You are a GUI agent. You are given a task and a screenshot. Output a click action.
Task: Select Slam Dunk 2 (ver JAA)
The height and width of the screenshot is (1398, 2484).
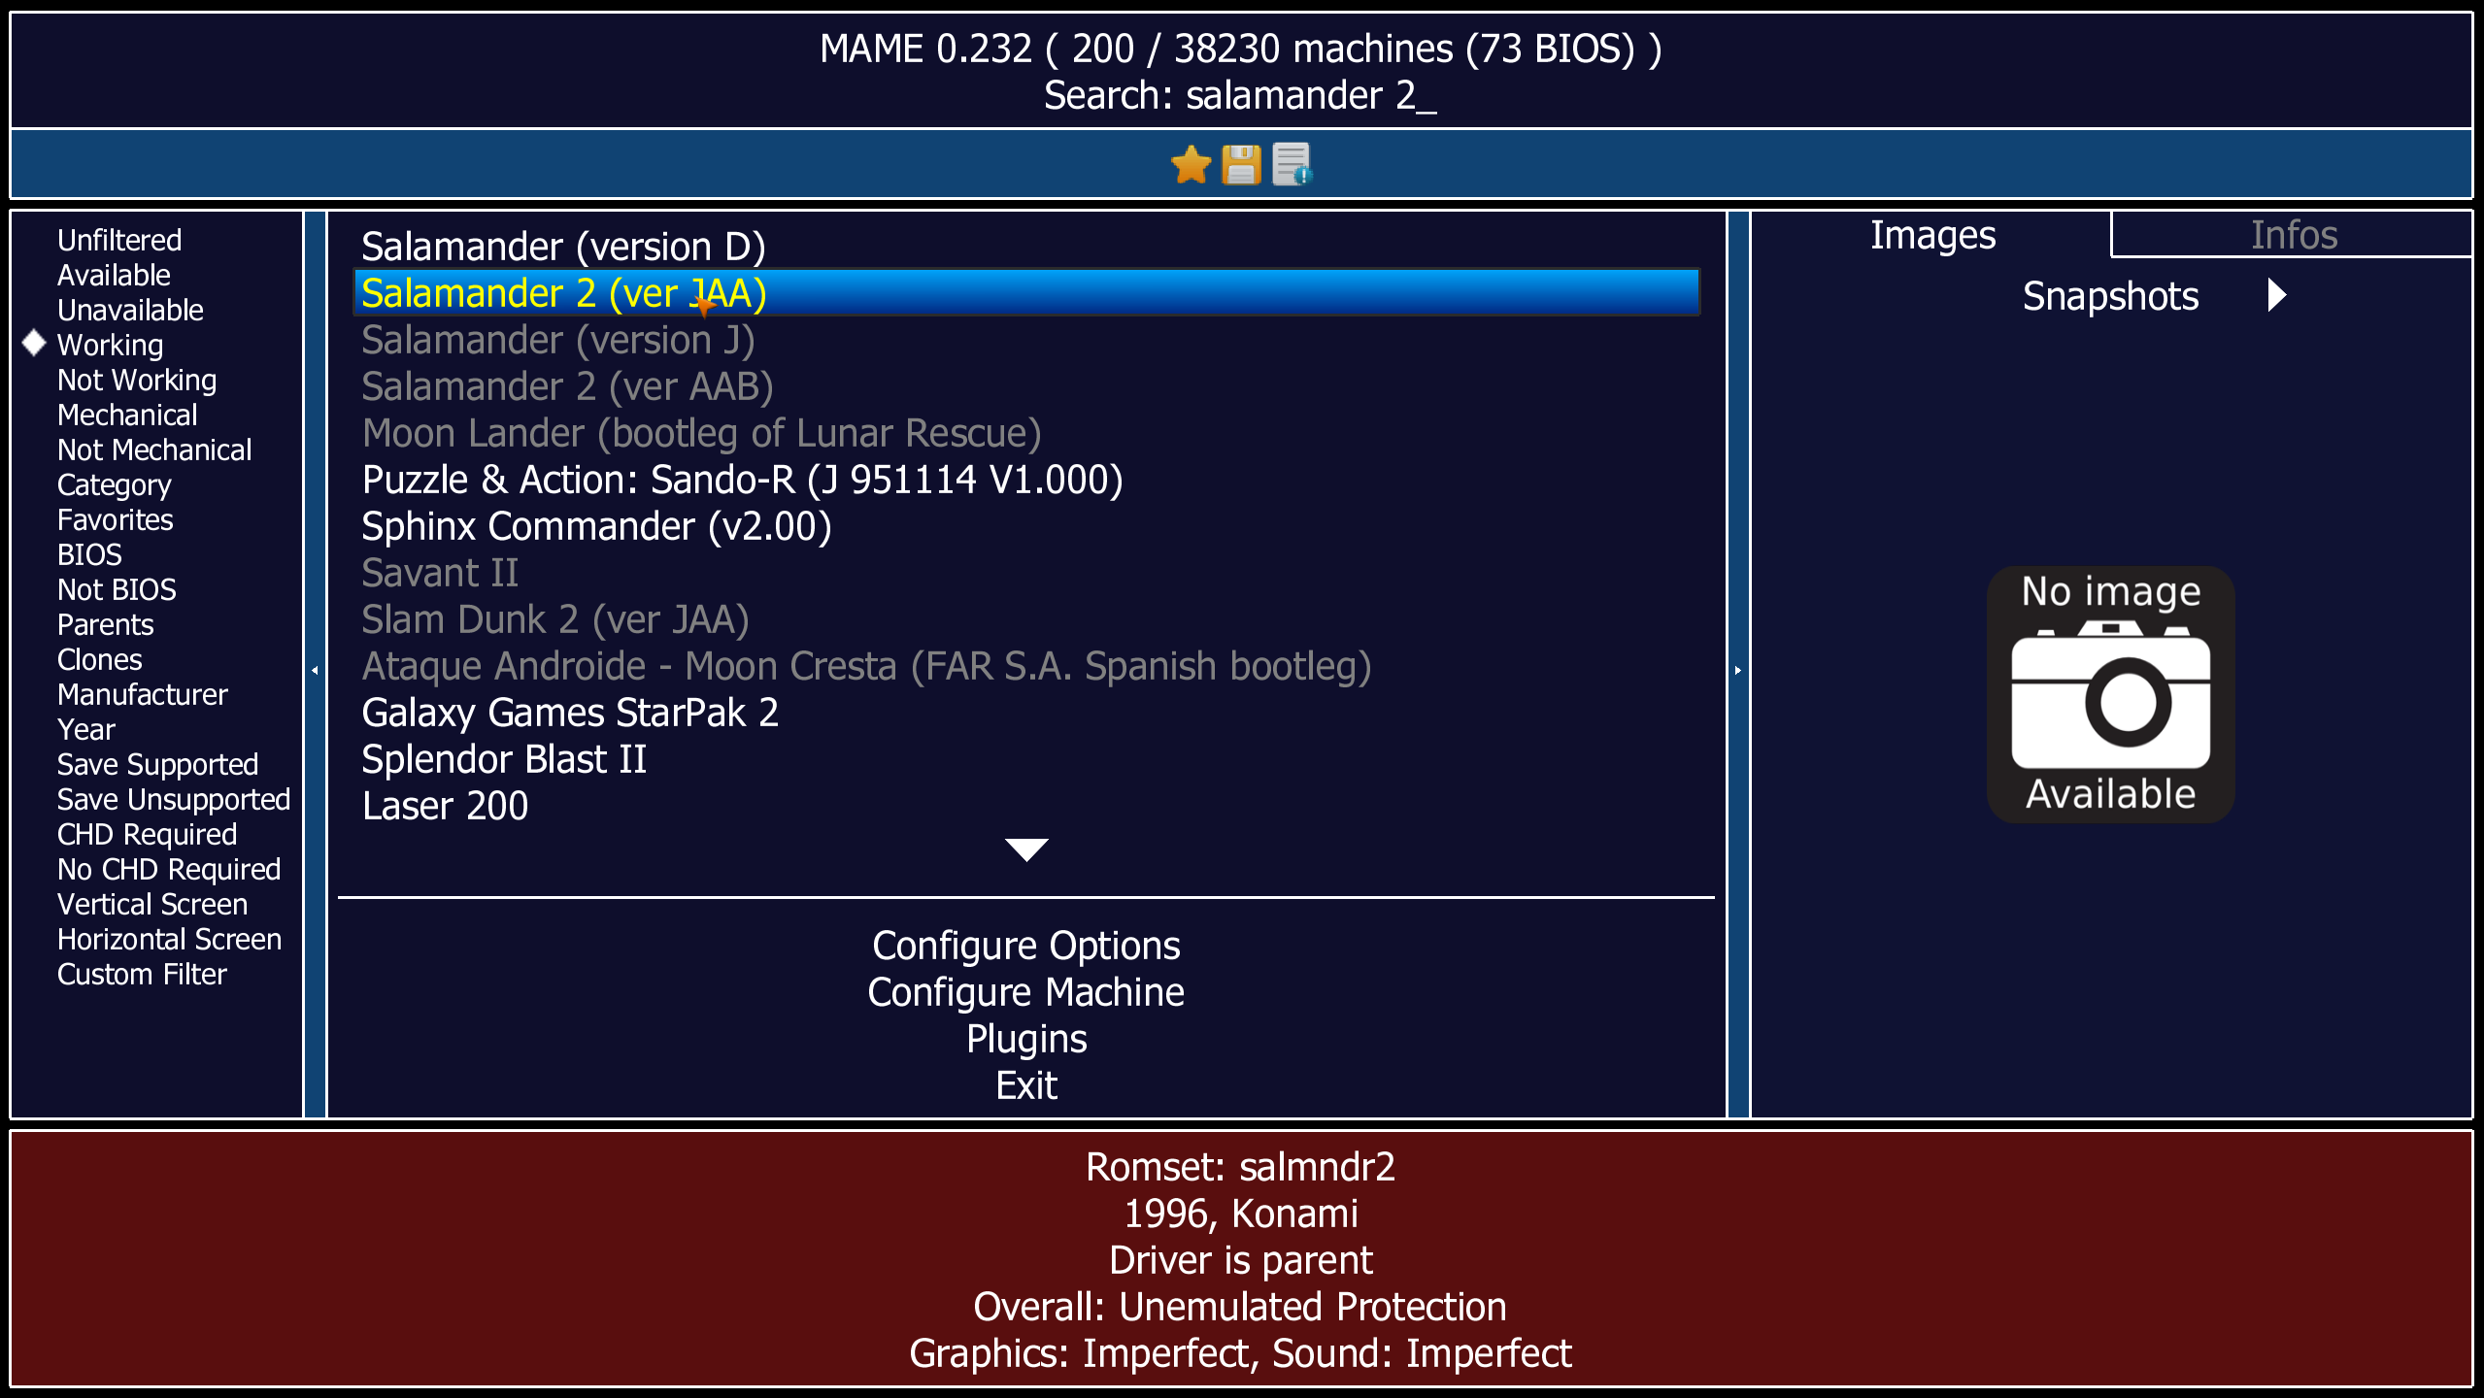pyautogui.click(x=1026, y=619)
